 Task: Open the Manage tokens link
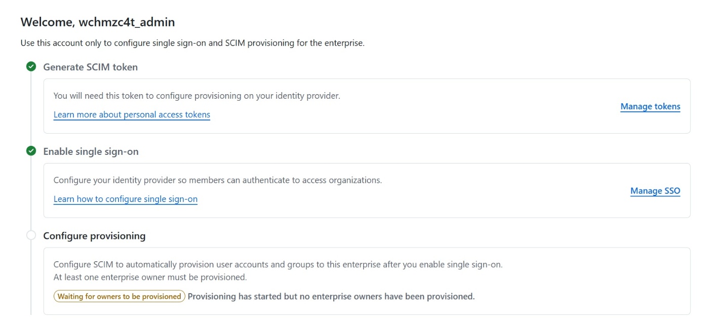pos(650,107)
